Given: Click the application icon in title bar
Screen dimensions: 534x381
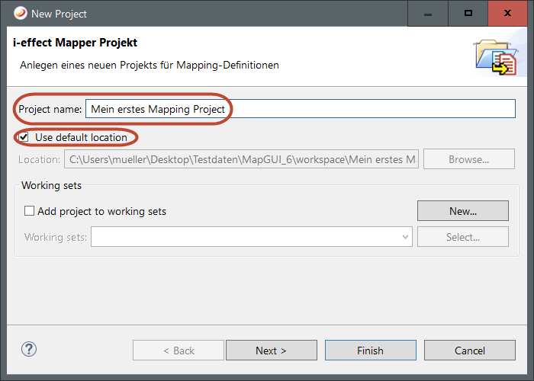Looking at the screenshot, I should [18, 13].
